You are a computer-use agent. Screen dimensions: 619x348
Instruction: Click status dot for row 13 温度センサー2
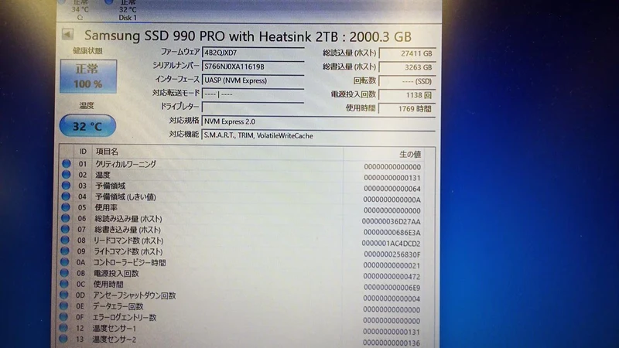click(63, 339)
